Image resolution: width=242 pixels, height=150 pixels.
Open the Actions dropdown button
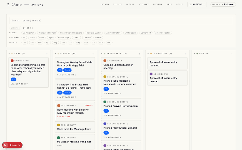[x=197, y=4]
